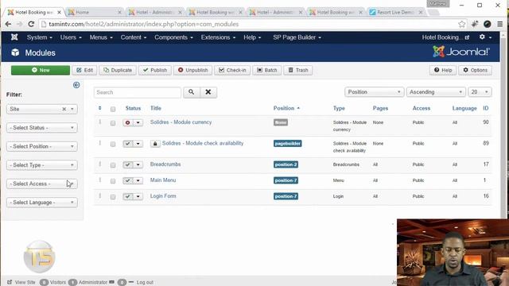Open the SP Page Builder menu
This screenshot has height=286, width=509.
297,37
